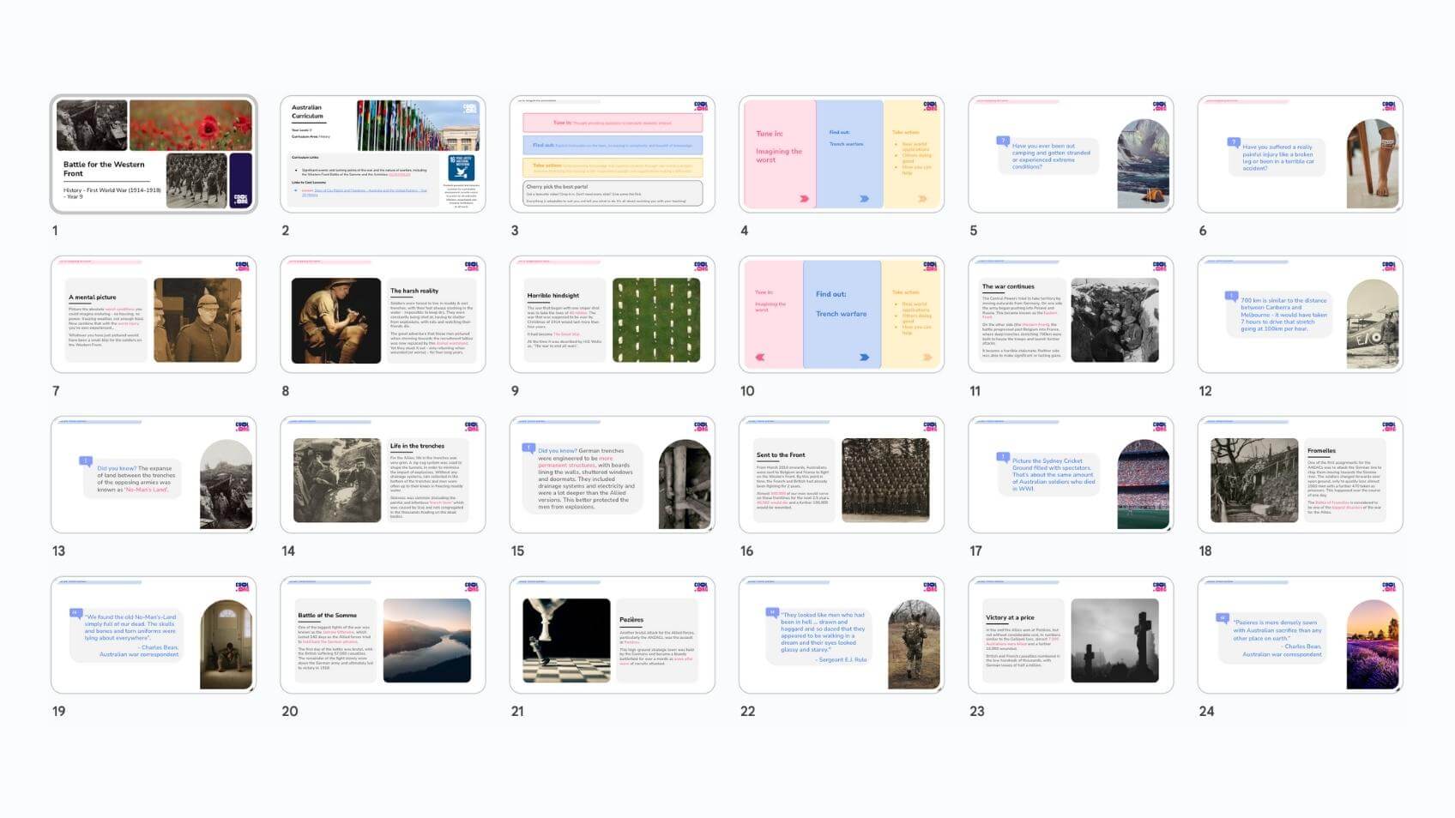Screen dimensions: 1455x818
Task: Select the Battle for the Western Front title slide
Action: 154,154
